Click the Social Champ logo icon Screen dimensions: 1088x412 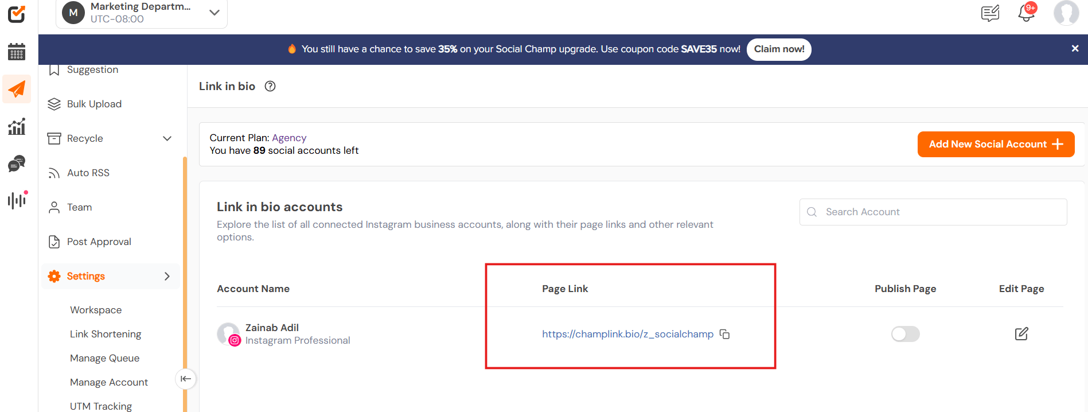[x=17, y=14]
